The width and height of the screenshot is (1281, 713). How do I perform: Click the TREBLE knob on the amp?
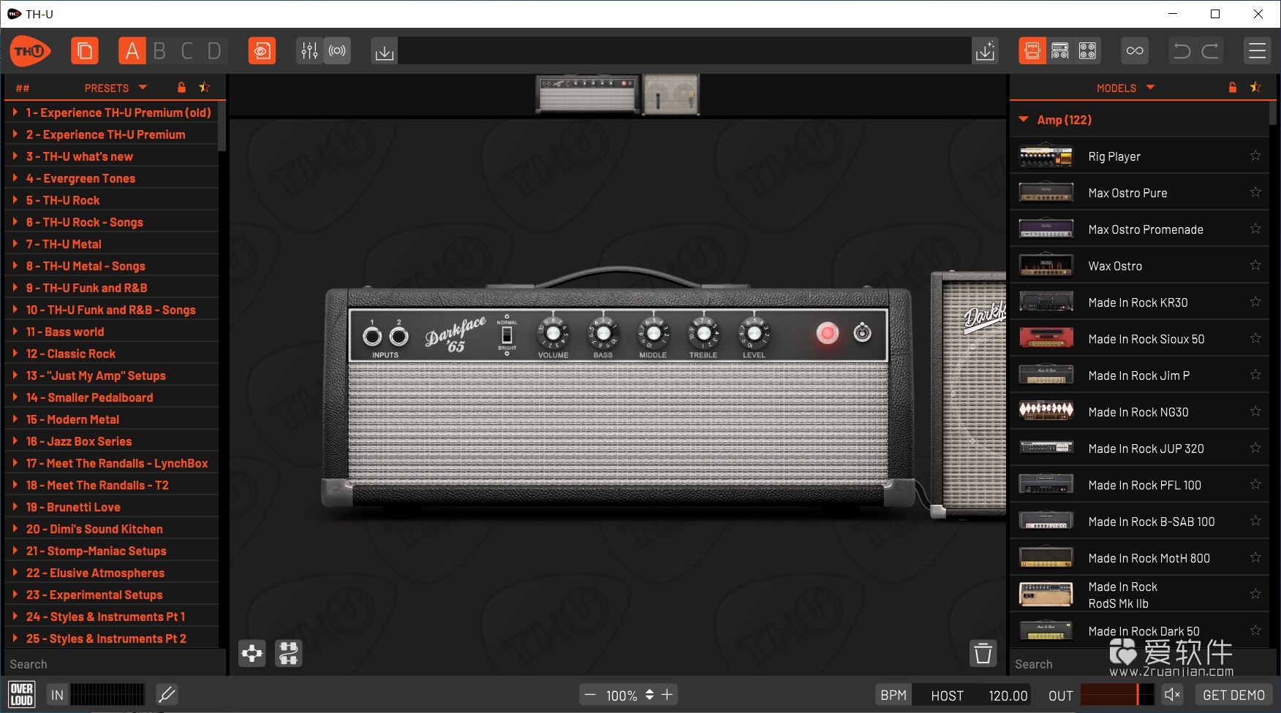coord(703,334)
